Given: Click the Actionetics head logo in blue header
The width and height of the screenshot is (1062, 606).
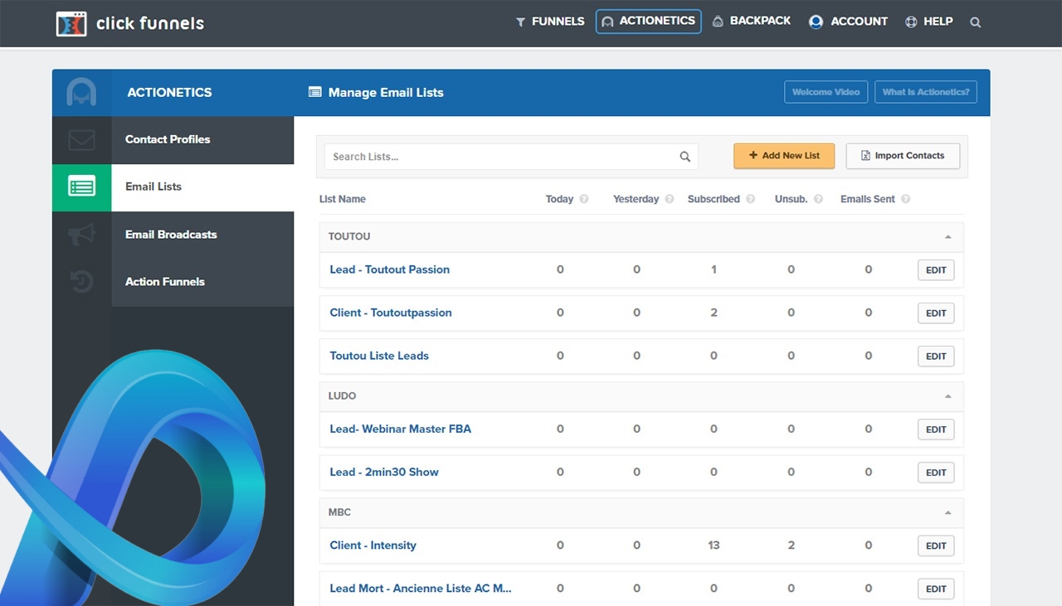Looking at the screenshot, I should pos(81,92).
